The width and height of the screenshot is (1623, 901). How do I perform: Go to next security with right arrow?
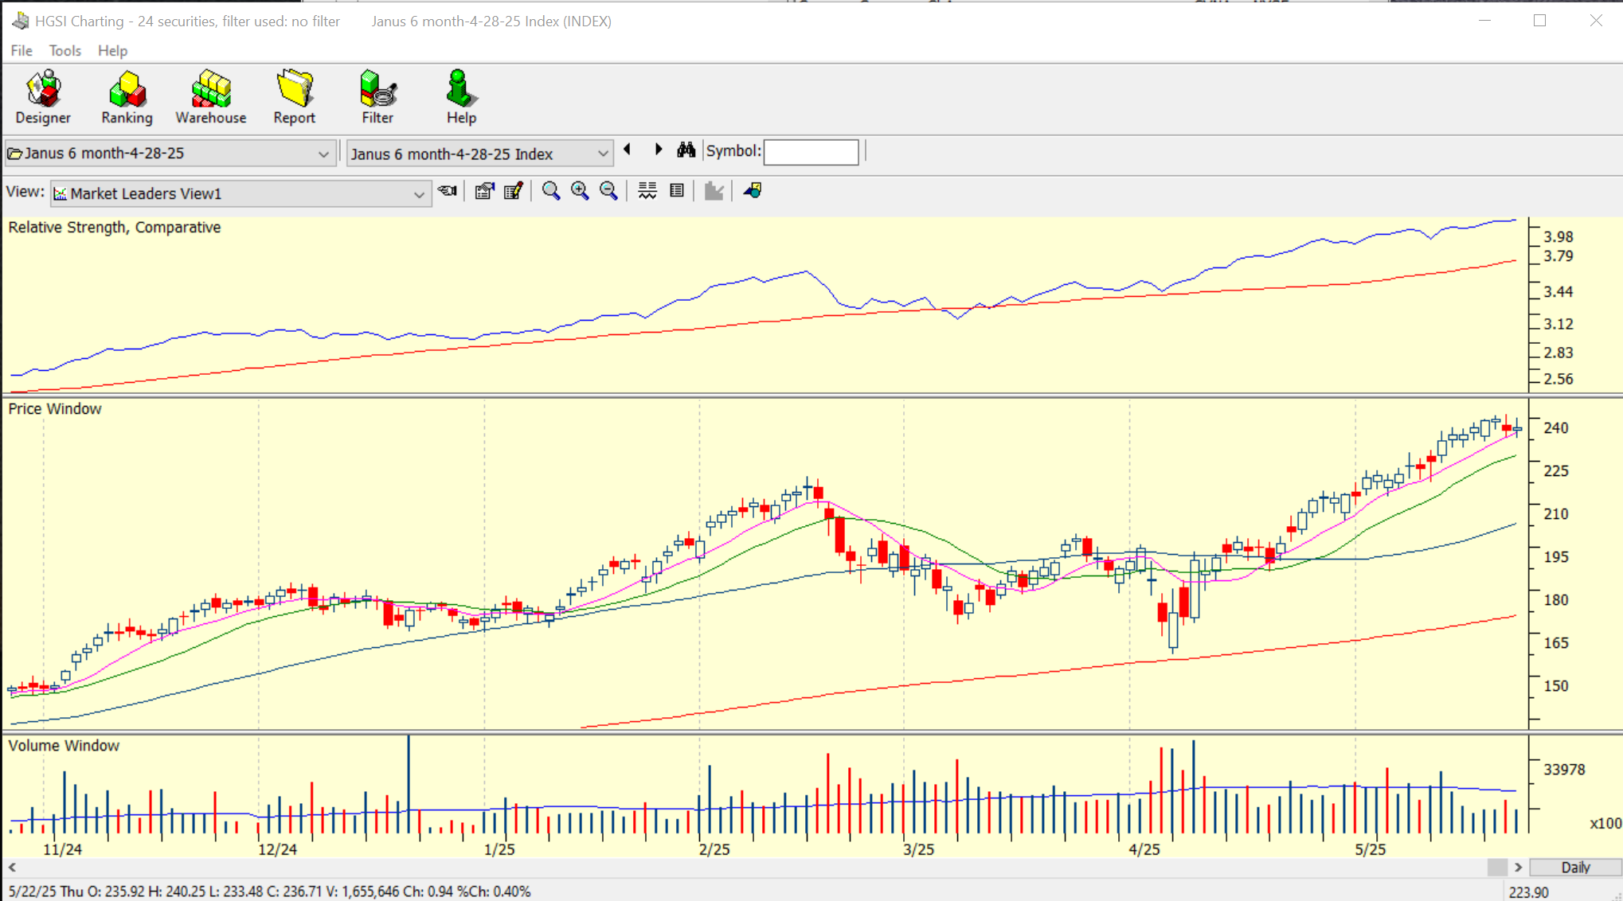658,150
